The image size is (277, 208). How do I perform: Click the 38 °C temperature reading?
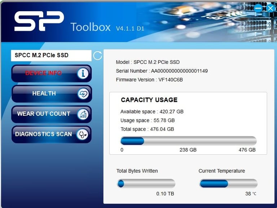point(251,194)
